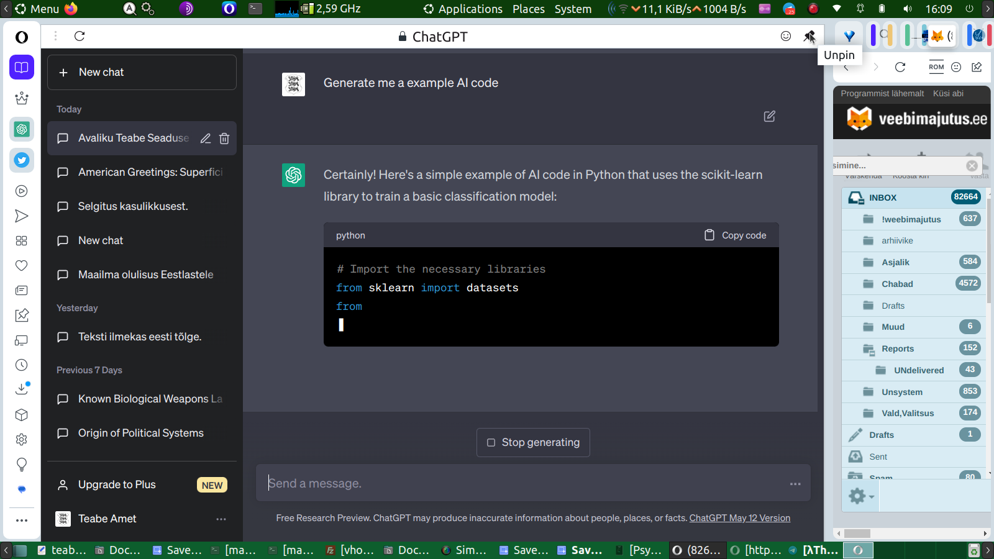The image size is (994, 559).
Task: Open the paper-plane Flow icon in sidebar
Action: [22, 216]
